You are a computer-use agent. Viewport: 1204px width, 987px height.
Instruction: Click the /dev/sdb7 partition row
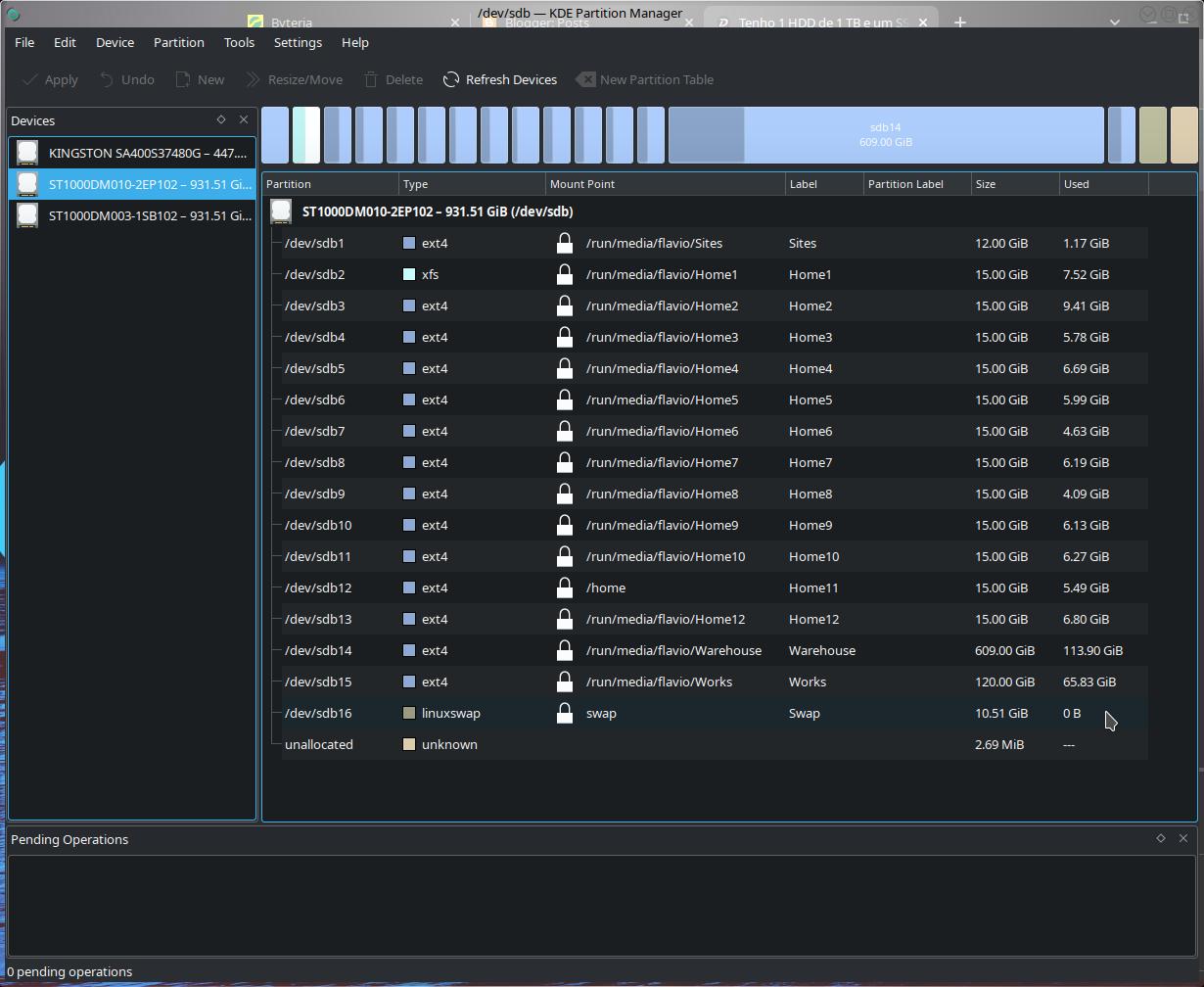tap(715, 431)
